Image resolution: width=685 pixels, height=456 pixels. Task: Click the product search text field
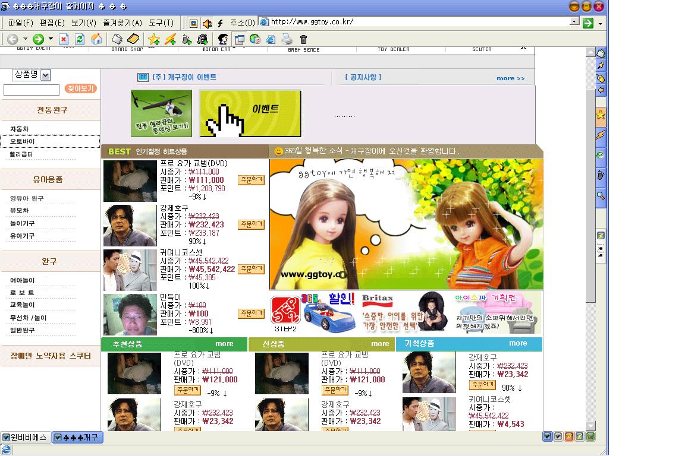[x=32, y=90]
